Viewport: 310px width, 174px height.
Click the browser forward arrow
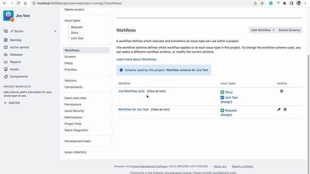pos(12,3)
